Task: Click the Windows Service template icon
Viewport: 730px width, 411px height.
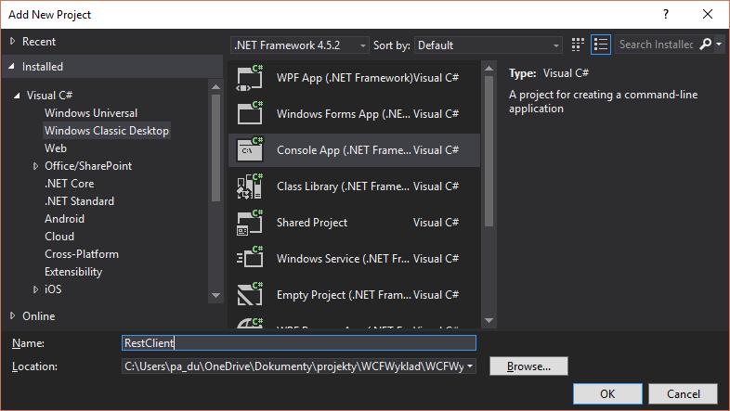Action: click(250, 259)
